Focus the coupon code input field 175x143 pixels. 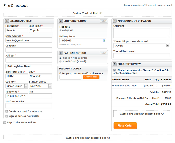pos(70,77)
